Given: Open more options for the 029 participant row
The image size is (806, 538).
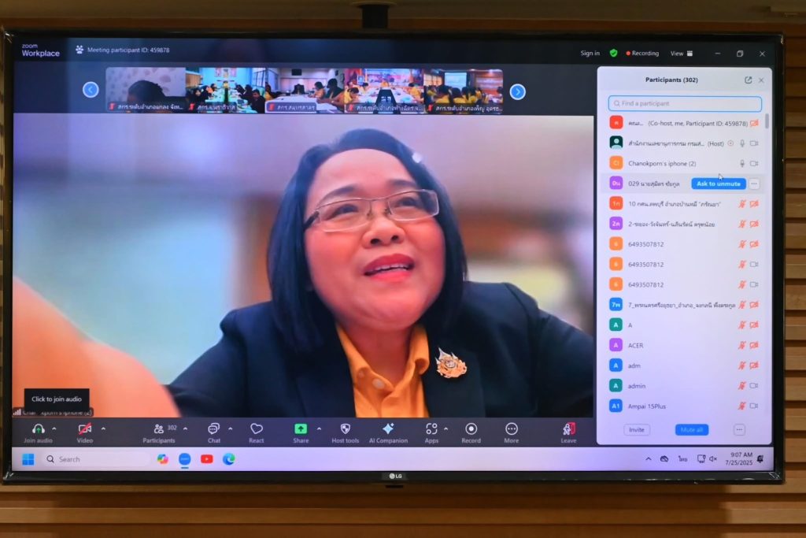Looking at the screenshot, I should 754,184.
